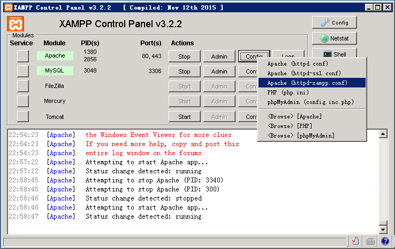
Task: Click the Tomcat module name
Action: [x=55, y=117]
